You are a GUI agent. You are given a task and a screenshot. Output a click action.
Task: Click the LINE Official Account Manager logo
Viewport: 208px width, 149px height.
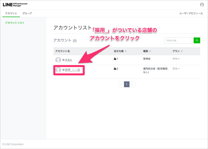point(15,5)
